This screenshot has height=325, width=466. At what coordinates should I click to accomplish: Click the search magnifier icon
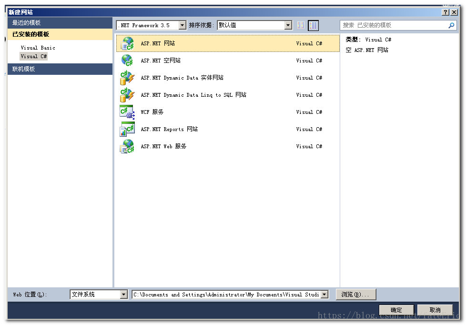pyautogui.click(x=451, y=25)
